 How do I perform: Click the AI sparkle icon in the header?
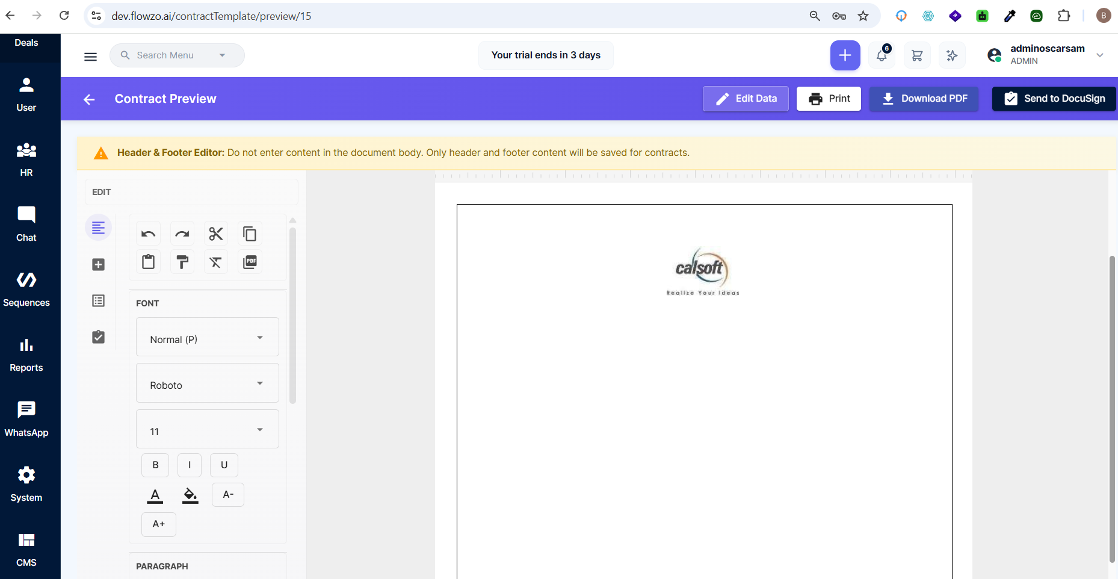pos(952,55)
